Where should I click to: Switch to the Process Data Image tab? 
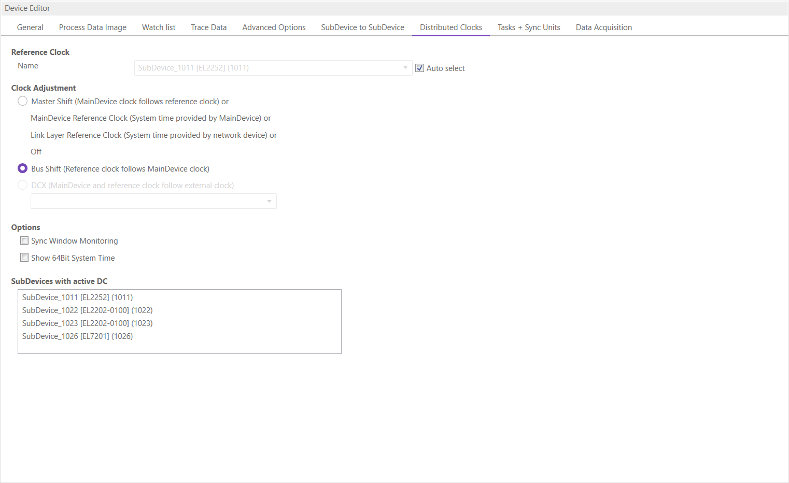click(x=92, y=27)
